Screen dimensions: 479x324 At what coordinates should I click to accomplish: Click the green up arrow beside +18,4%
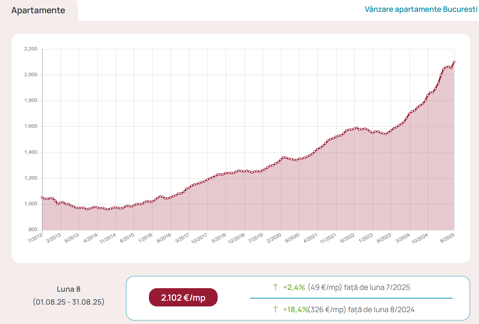(275, 309)
